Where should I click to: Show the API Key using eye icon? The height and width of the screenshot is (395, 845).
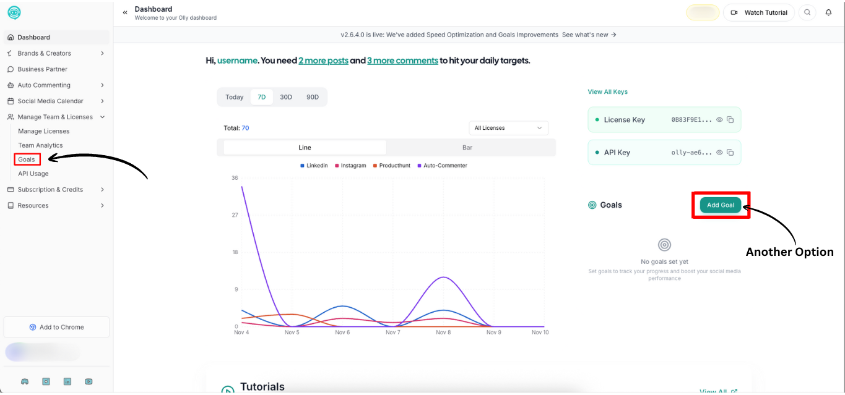pyautogui.click(x=719, y=153)
